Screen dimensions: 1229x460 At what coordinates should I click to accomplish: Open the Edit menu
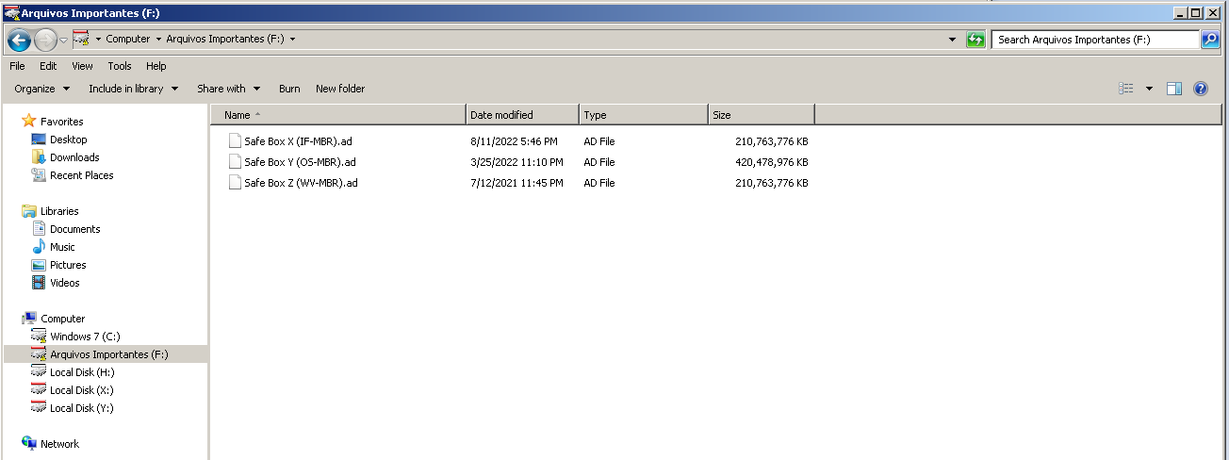pos(48,66)
